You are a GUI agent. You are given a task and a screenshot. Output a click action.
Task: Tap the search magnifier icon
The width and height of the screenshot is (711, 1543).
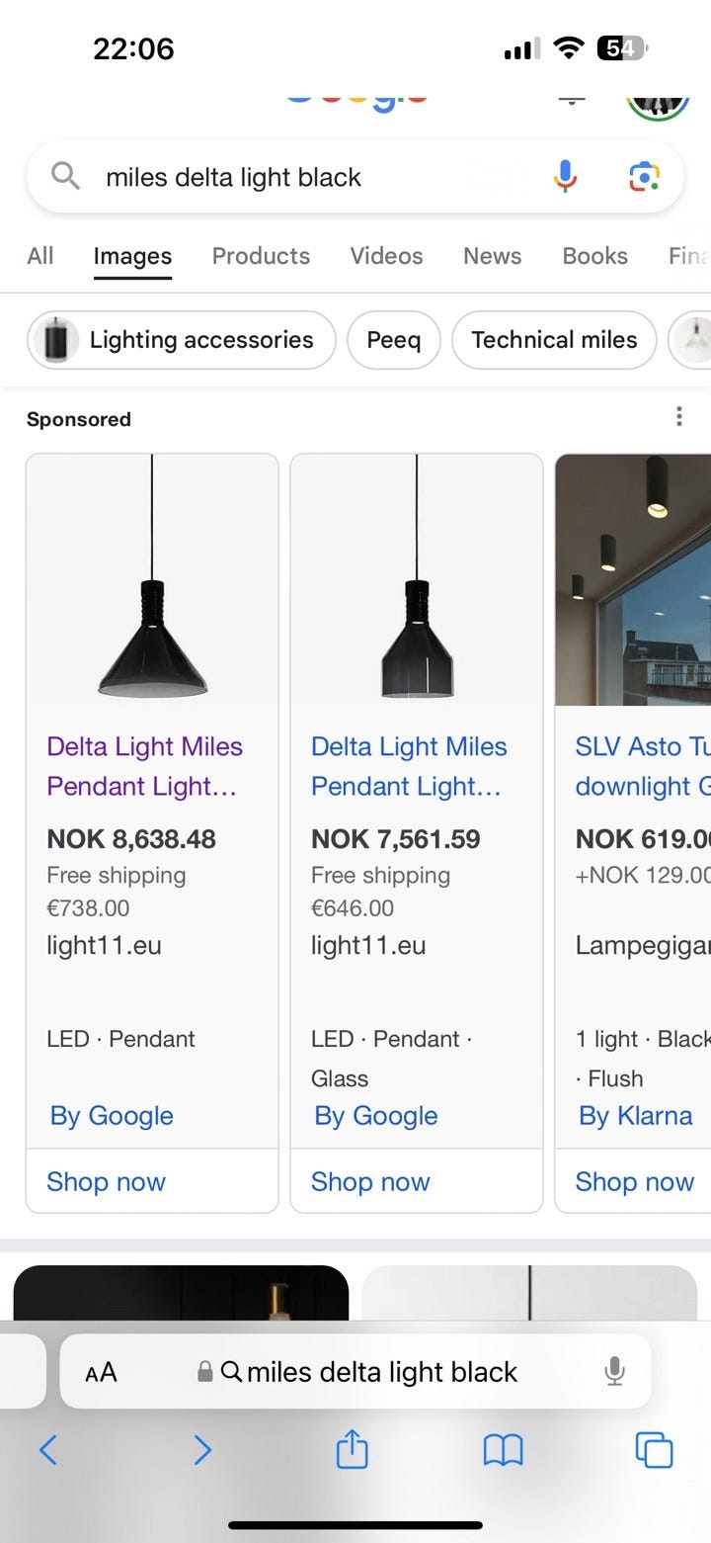tap(65, 177)
